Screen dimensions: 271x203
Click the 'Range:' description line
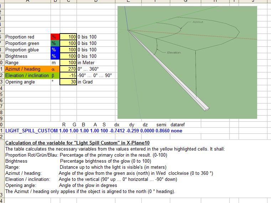pyautogui.click(x=86, y=167)
